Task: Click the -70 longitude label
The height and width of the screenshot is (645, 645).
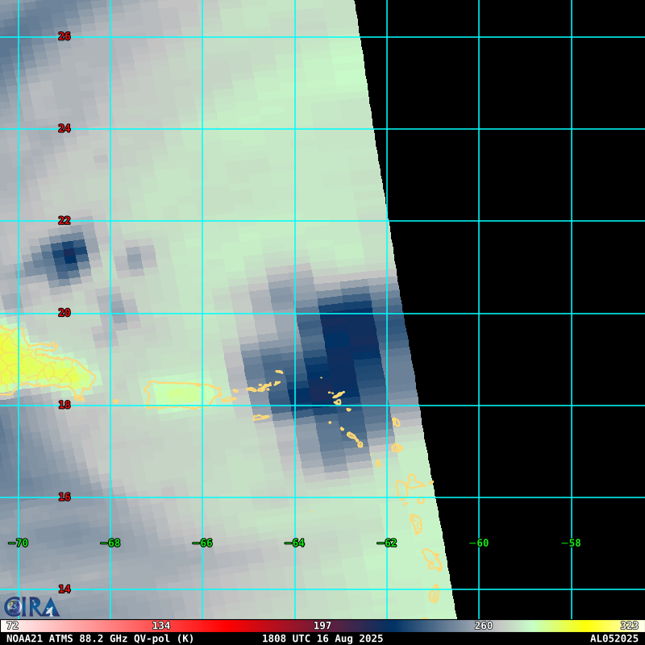Action: (x=19, y=543)
